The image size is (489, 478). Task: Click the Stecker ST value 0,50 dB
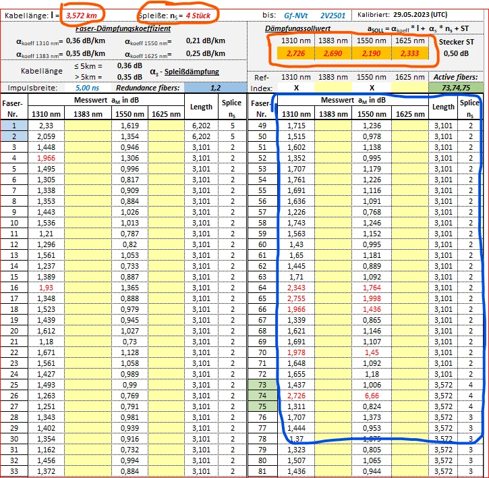point(456,53)
